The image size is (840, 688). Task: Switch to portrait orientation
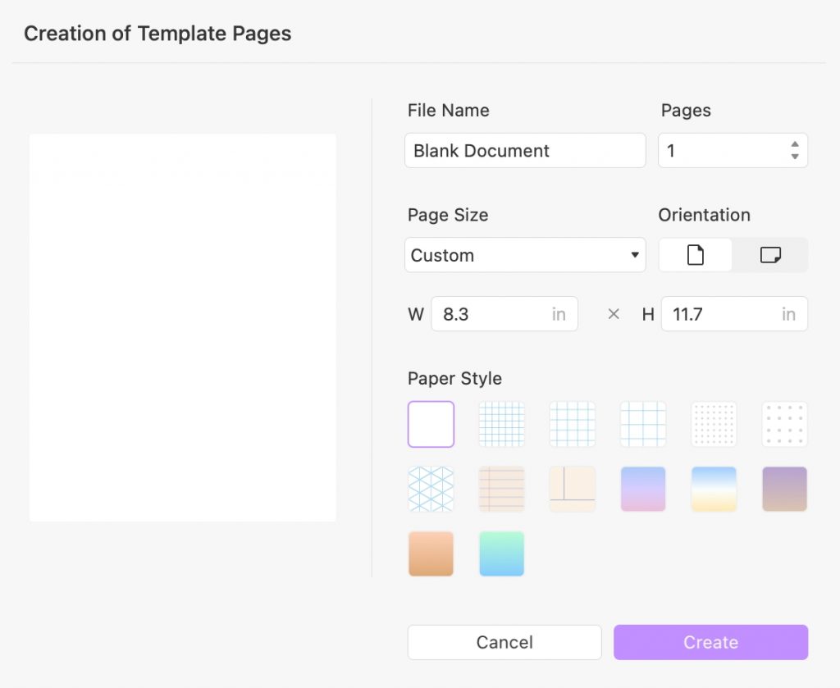(x=695, y=255)
